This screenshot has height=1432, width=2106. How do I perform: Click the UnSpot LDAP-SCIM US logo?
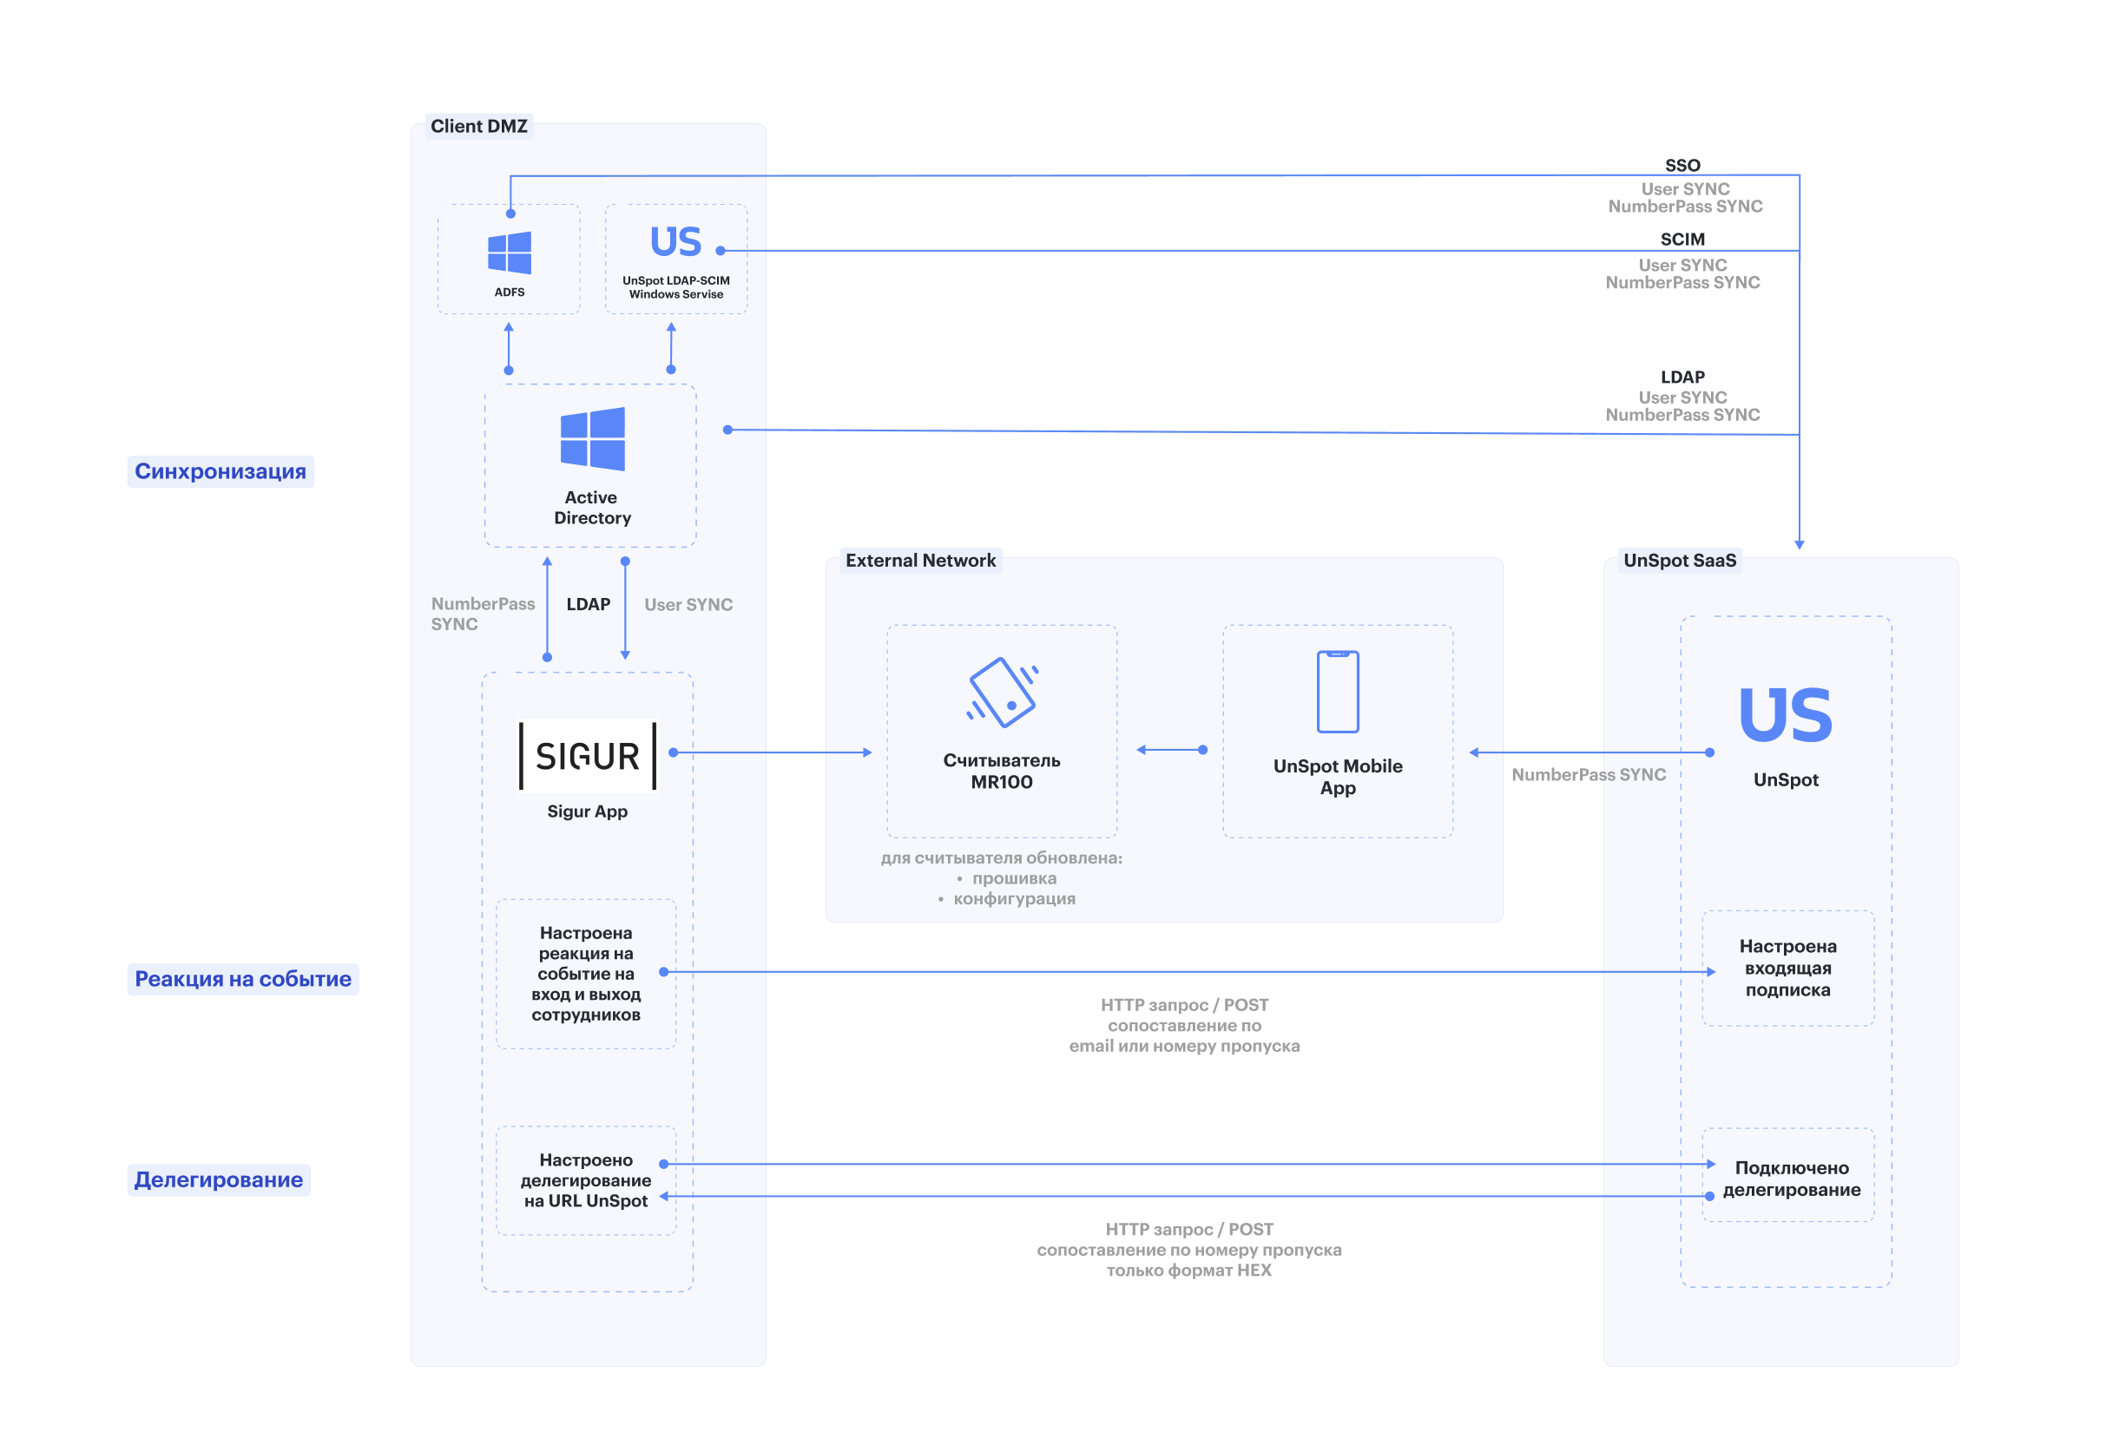coord(676,242)
